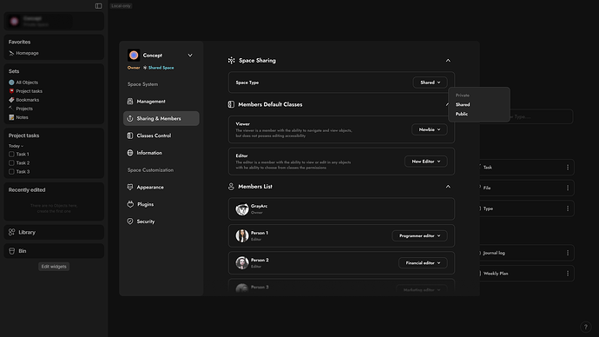Check the Task 3 checkbox
The height and width of the screenshot is (337, 599).
pos(11,172)
